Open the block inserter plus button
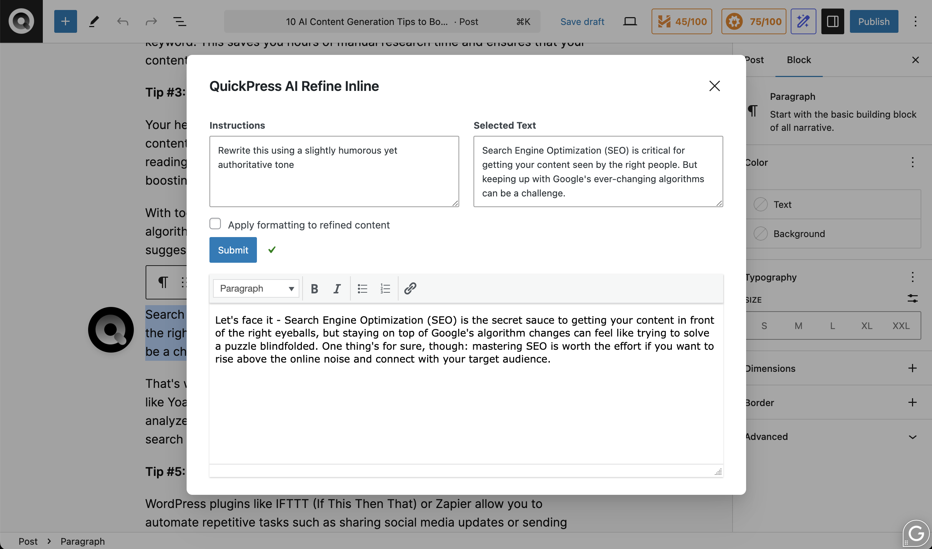 coord(66,21)
